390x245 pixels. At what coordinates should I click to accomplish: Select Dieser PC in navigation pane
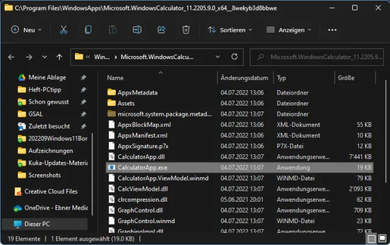pos(38,224)
